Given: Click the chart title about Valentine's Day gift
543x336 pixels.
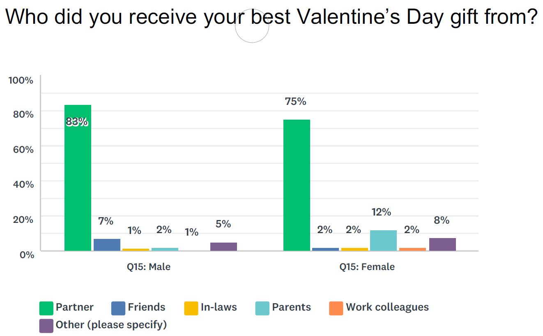Looking at the screenshot, I should pyautogui.click(x=271, y=17).
